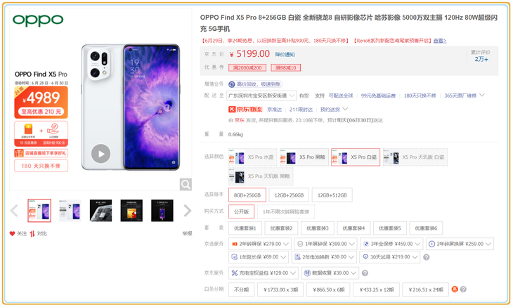The height and width of the screenshot is (307, 513).
Task: Select the X5 Pro 天玑版 黑釉 color
Action: pyautogui.click(x=261, y=176)
